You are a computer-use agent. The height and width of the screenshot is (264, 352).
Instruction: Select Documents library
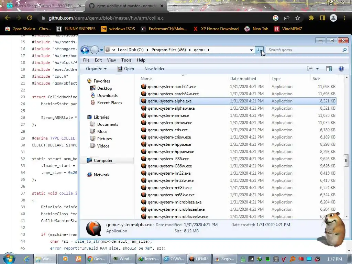tap(108, 124)
